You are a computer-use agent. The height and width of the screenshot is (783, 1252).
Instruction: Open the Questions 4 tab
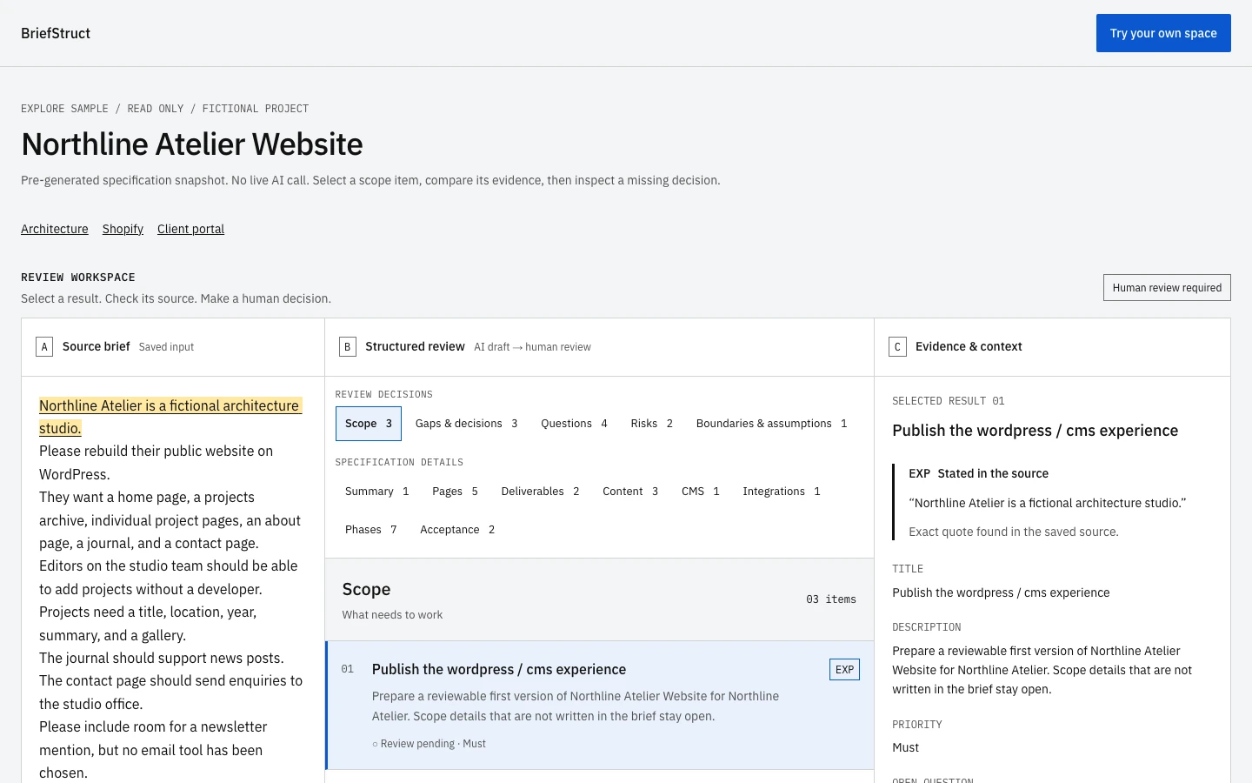574,424
